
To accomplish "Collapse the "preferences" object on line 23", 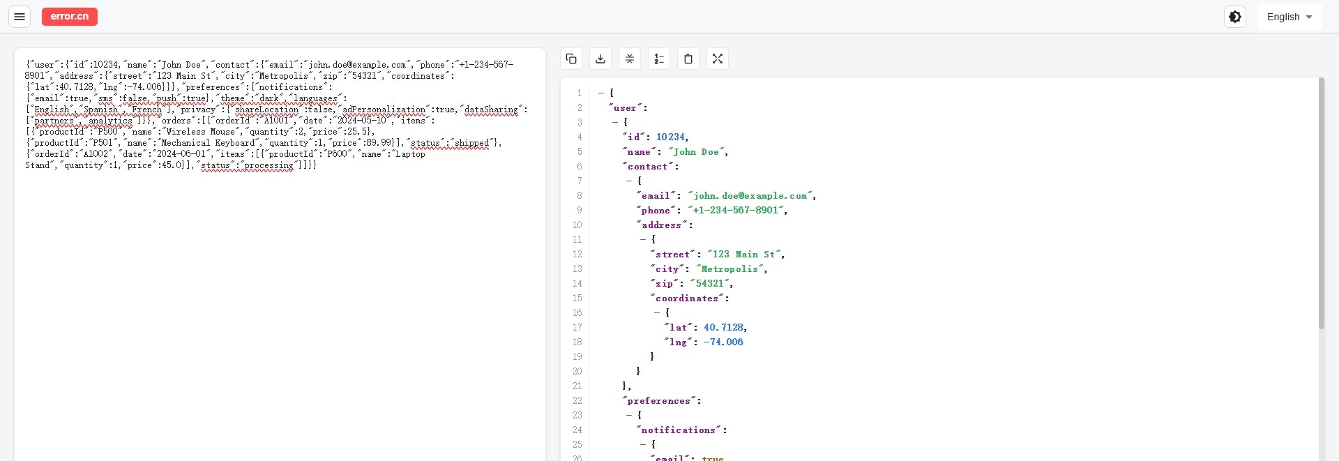I will tap(629, 415).
